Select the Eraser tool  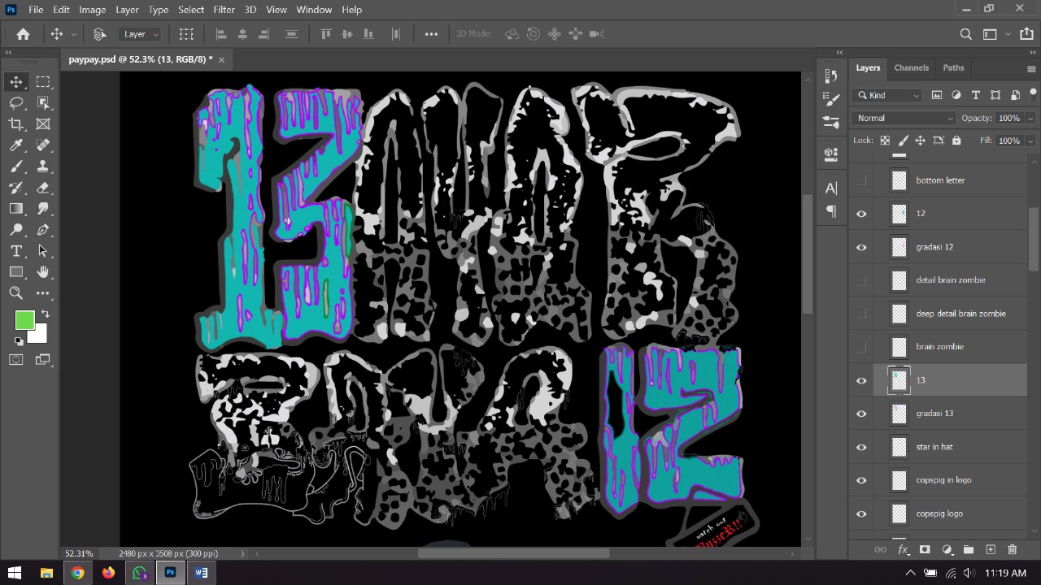click(43, 188)
